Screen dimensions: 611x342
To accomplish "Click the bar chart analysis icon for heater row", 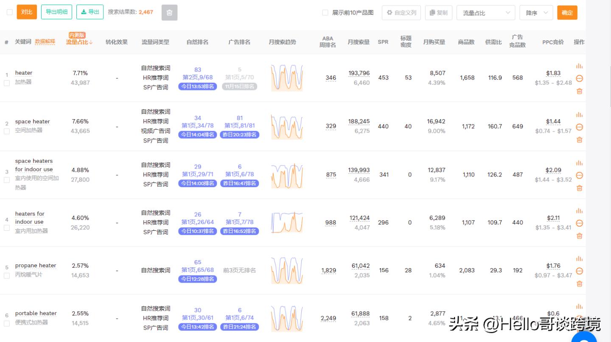I will click(x=580, y=66).
